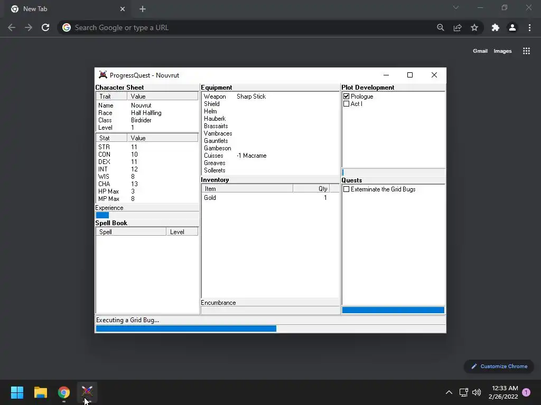Bookmark this tab with the star icon
541x405 pixels.
(474, 27)
